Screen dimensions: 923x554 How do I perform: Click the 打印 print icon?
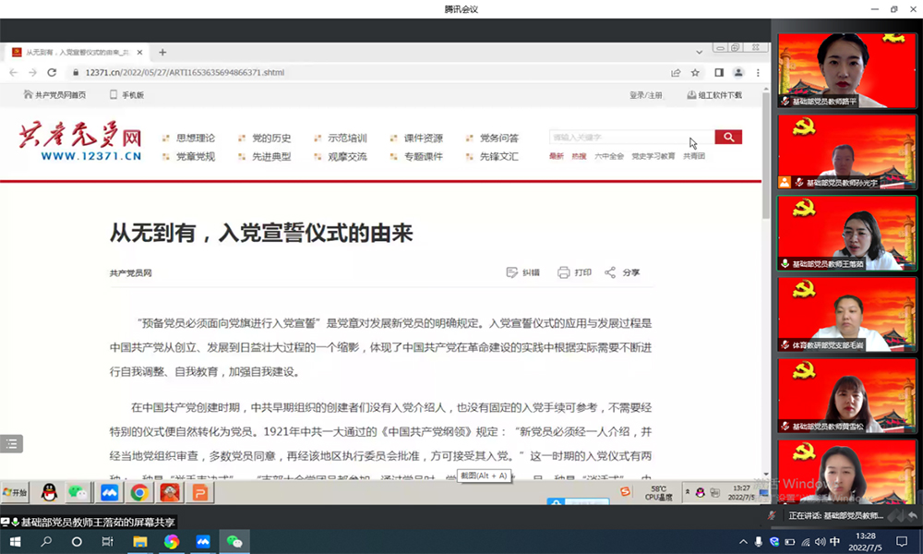pyautogui.click(x=564, y=272)
